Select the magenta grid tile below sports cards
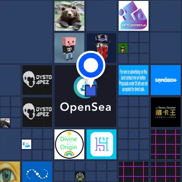The width and height of the screenshot is (182, 182). [166, 144]
